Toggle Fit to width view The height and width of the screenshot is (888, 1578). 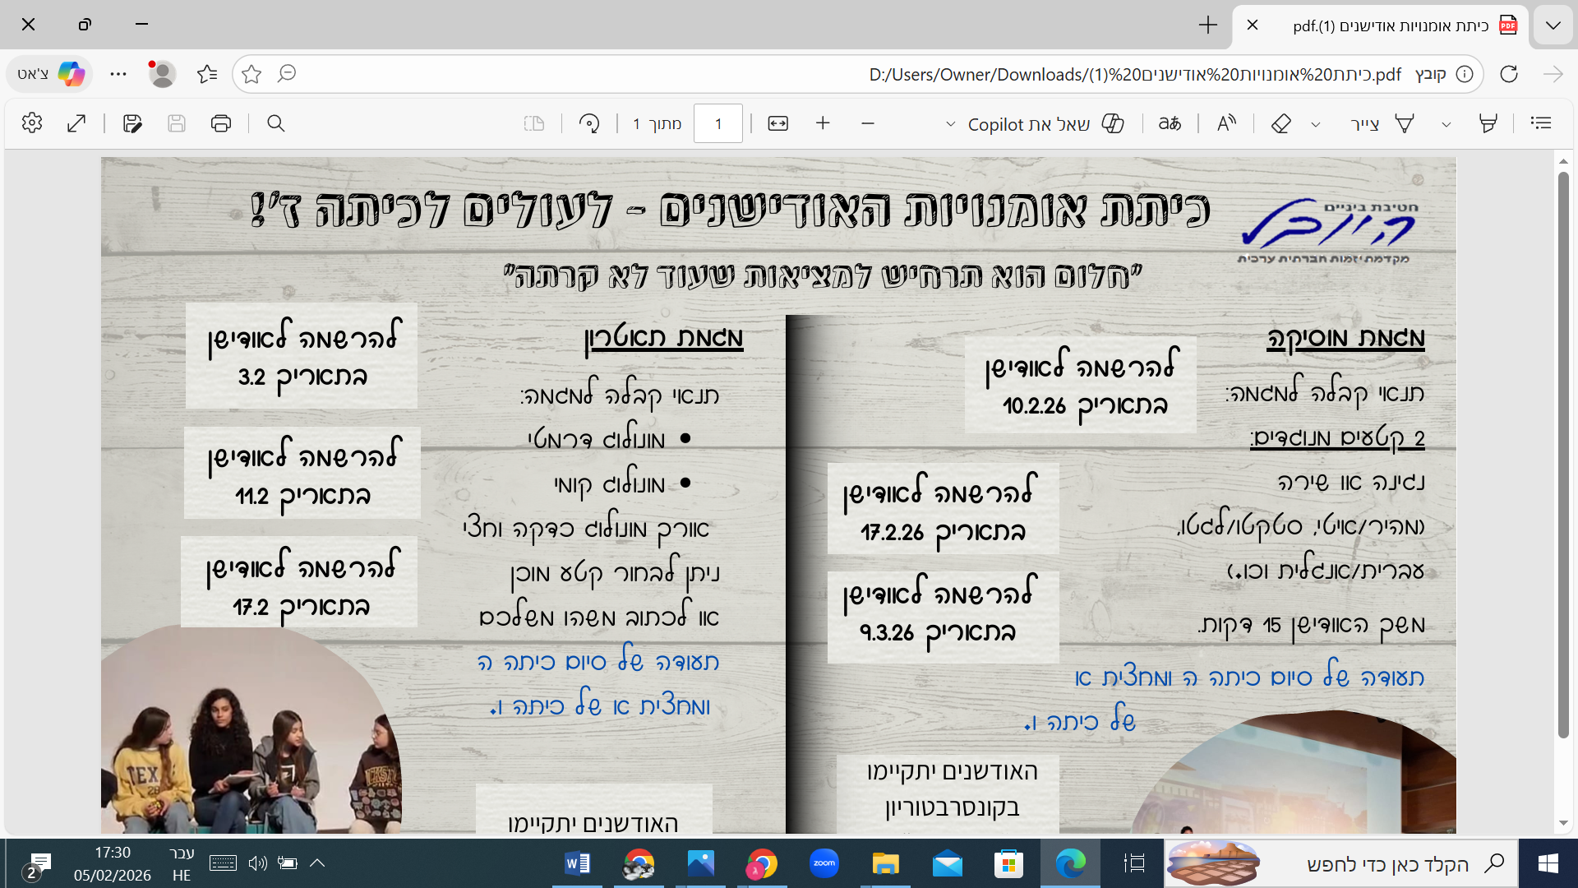[777, 123]
